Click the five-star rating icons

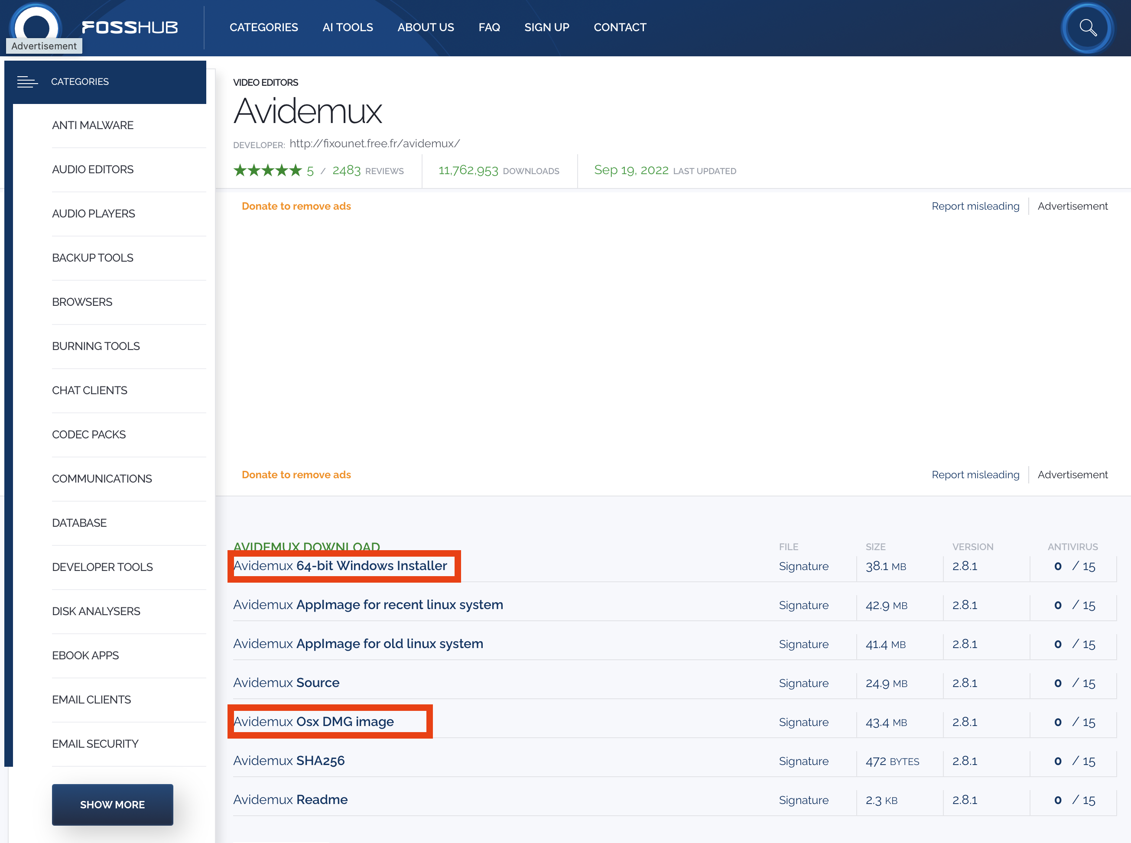pos(267,170)
